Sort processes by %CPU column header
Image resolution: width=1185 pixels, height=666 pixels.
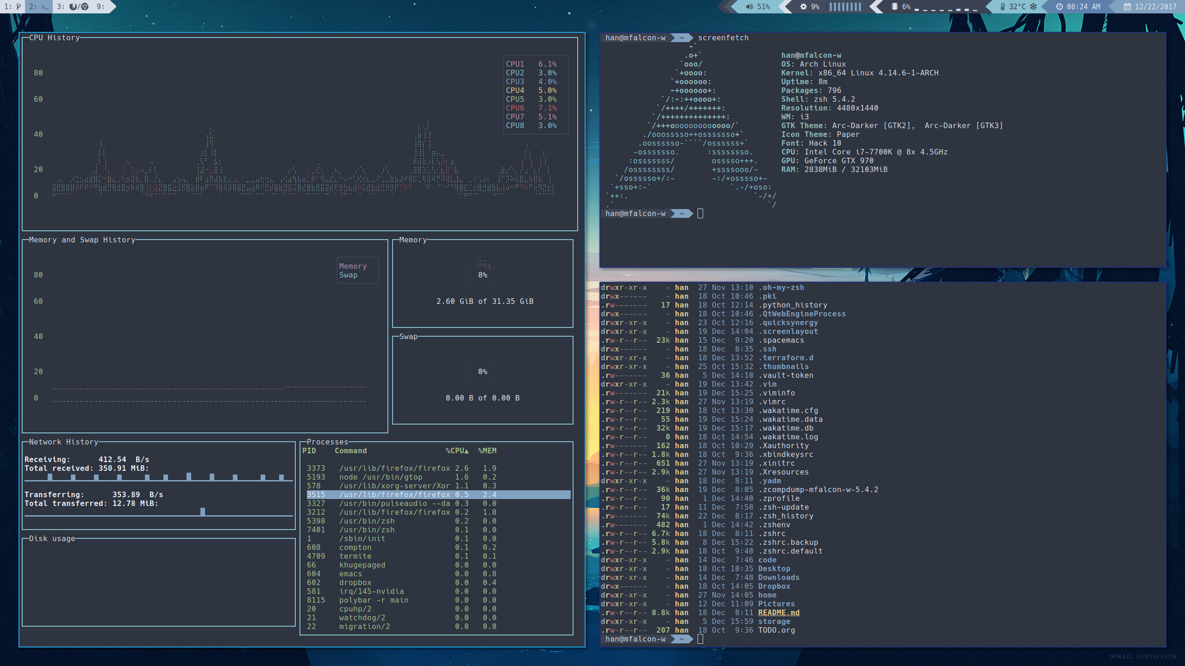pos(456,450)
